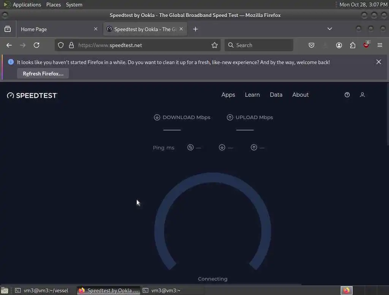The image size is (389, 295).
Task: Open the System menu
Action: (x=74, y=5)
